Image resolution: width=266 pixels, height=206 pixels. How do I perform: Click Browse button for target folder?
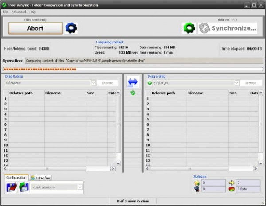[x=250, y=83]
